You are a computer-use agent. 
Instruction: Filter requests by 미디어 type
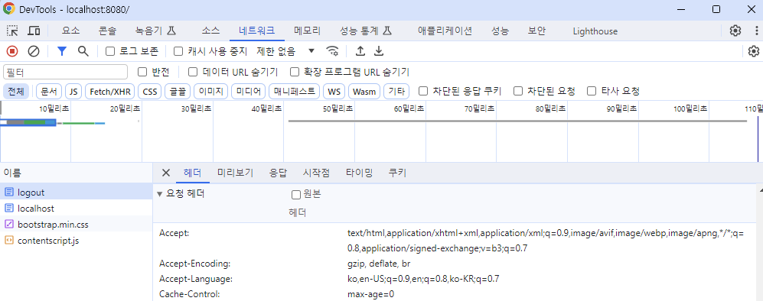[x=248, y=91]
